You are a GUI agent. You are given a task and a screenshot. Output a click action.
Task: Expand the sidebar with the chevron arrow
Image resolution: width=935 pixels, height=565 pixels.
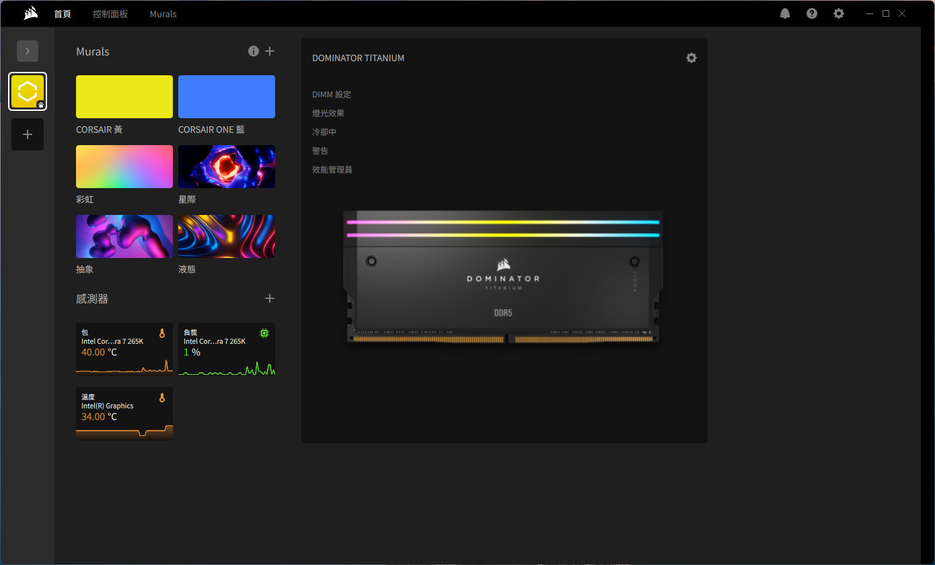tap(28, 51)
